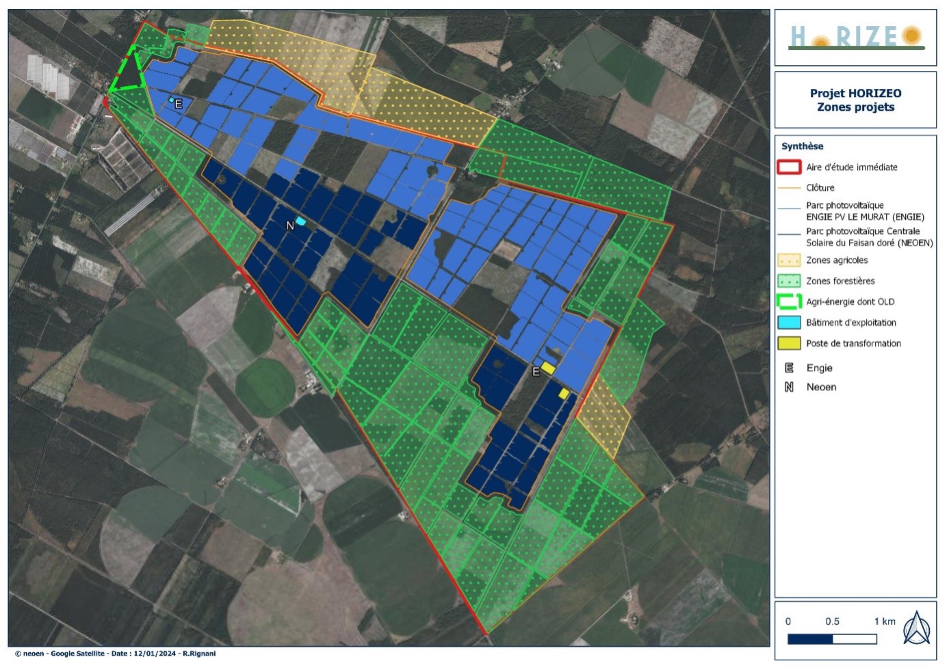The height and width of the screenshot is (672, 949).
Task: Click the yellow transformer post beside E label
Action: click(548, 368)
